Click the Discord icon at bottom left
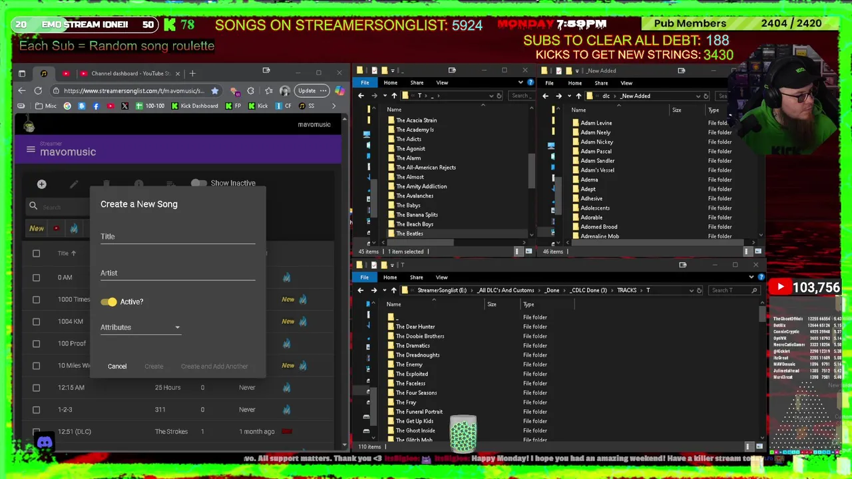 pos(45,442)
